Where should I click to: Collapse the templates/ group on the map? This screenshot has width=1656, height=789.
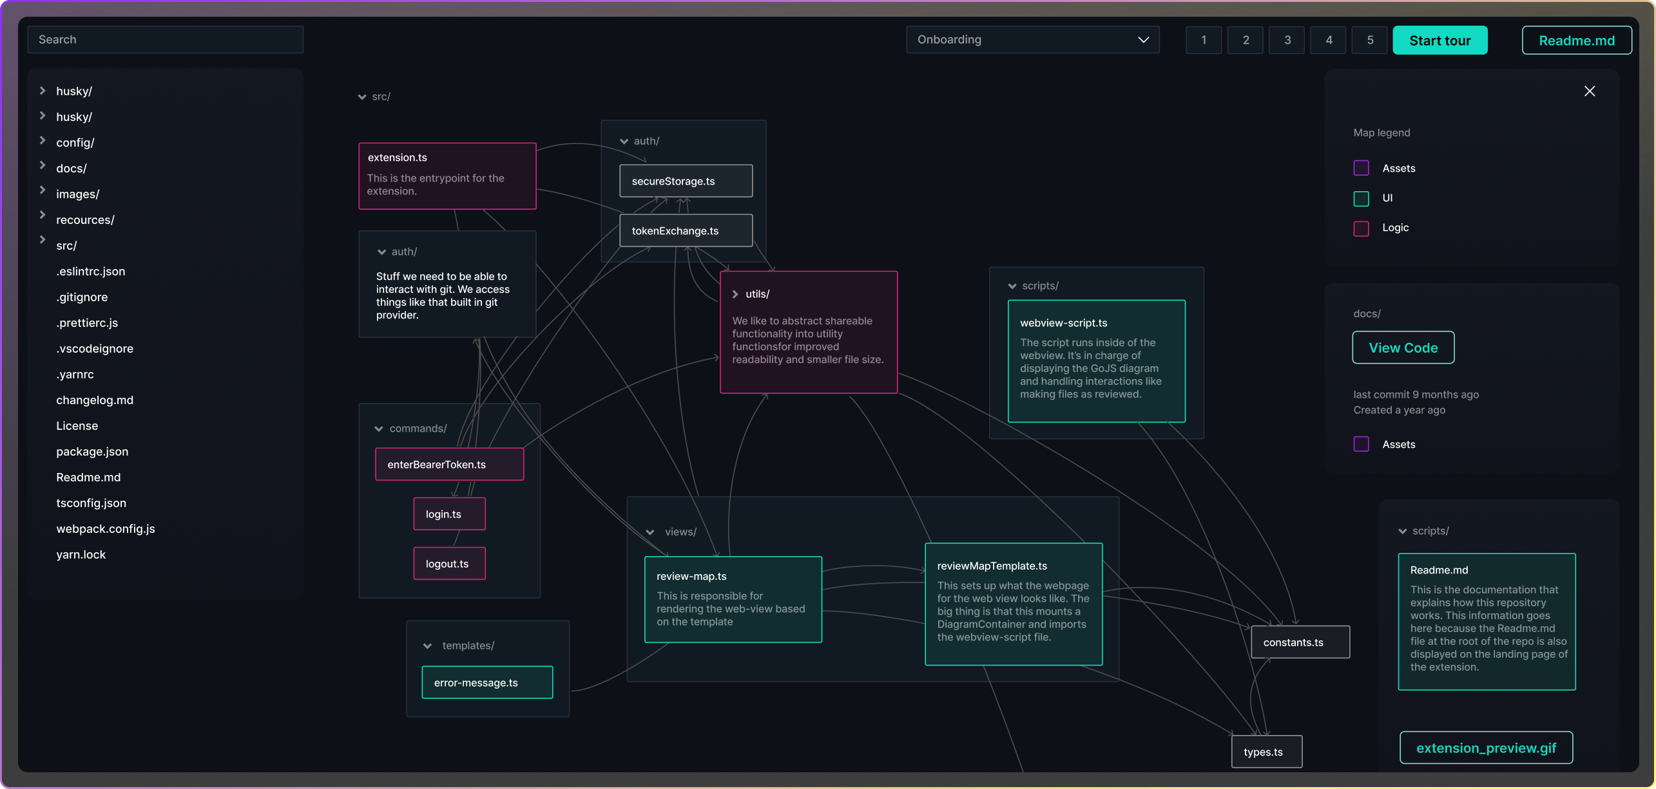pos(427,645)
